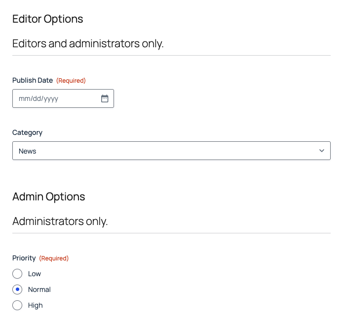Click the Editor Options heading
The width and height of the screenshot is (343, 321).
click(x=48, y=19)
